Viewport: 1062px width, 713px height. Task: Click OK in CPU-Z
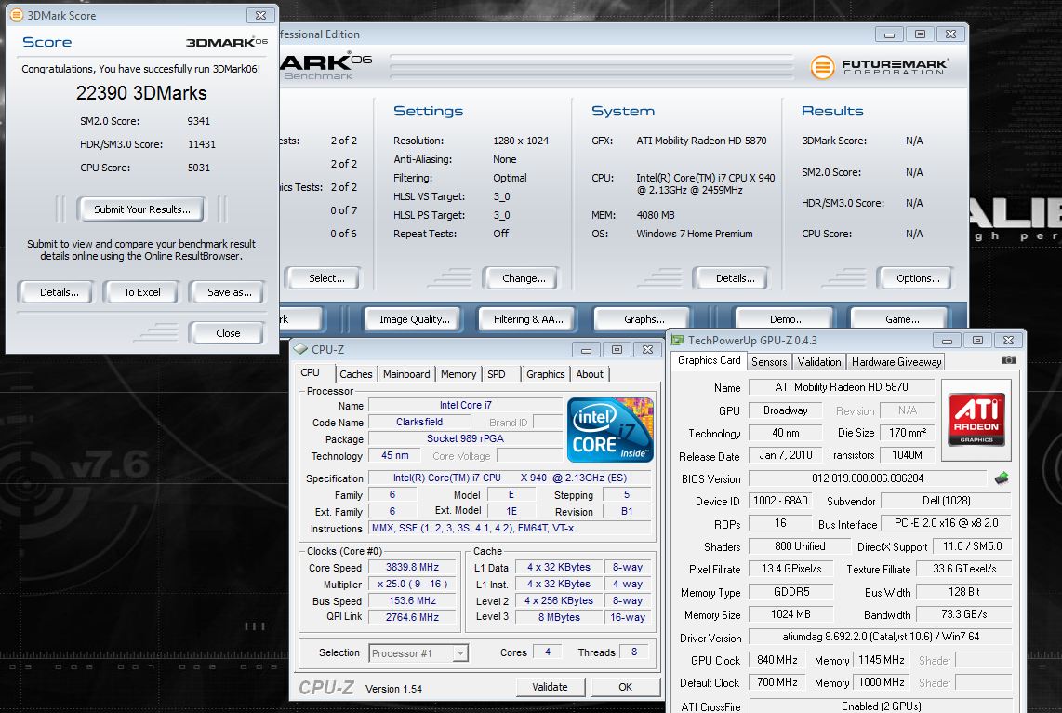tap(625, 687)
